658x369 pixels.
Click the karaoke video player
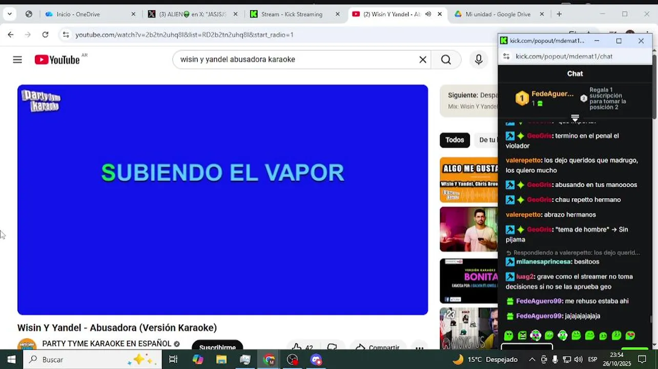[222, 200]
